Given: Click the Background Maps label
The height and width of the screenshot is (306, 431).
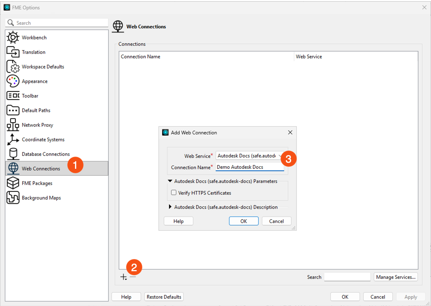Looking at the screenshot, I should tap(41, 198).
